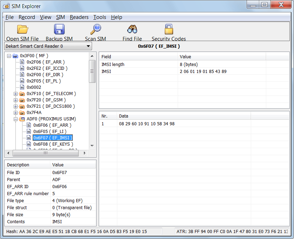Screen dimensions: 294x239
Task: Open the Dekart Smart Card Reader dropdown
Action: coord(89,46)
